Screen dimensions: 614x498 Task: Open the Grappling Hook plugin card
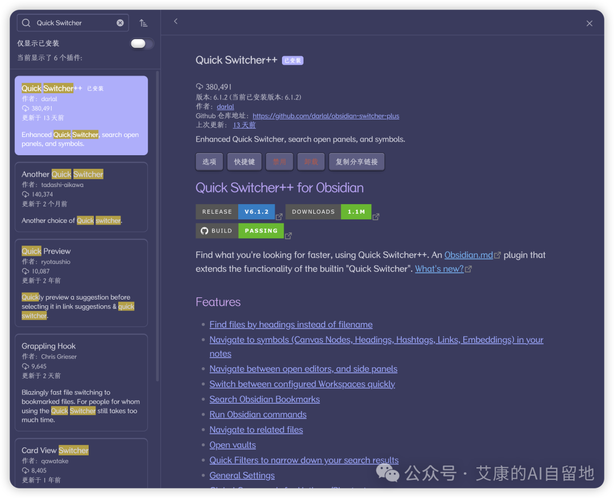81,383
